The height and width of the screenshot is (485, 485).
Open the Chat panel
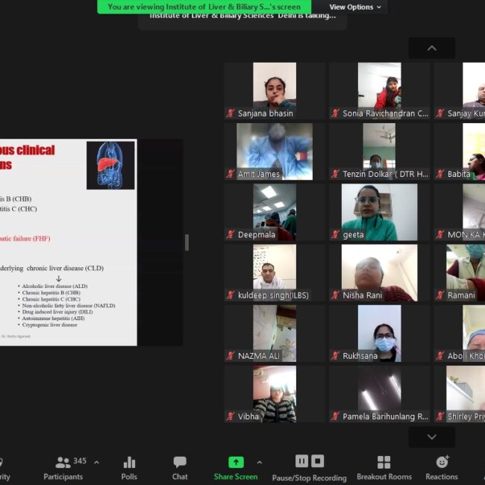(180, 467)
